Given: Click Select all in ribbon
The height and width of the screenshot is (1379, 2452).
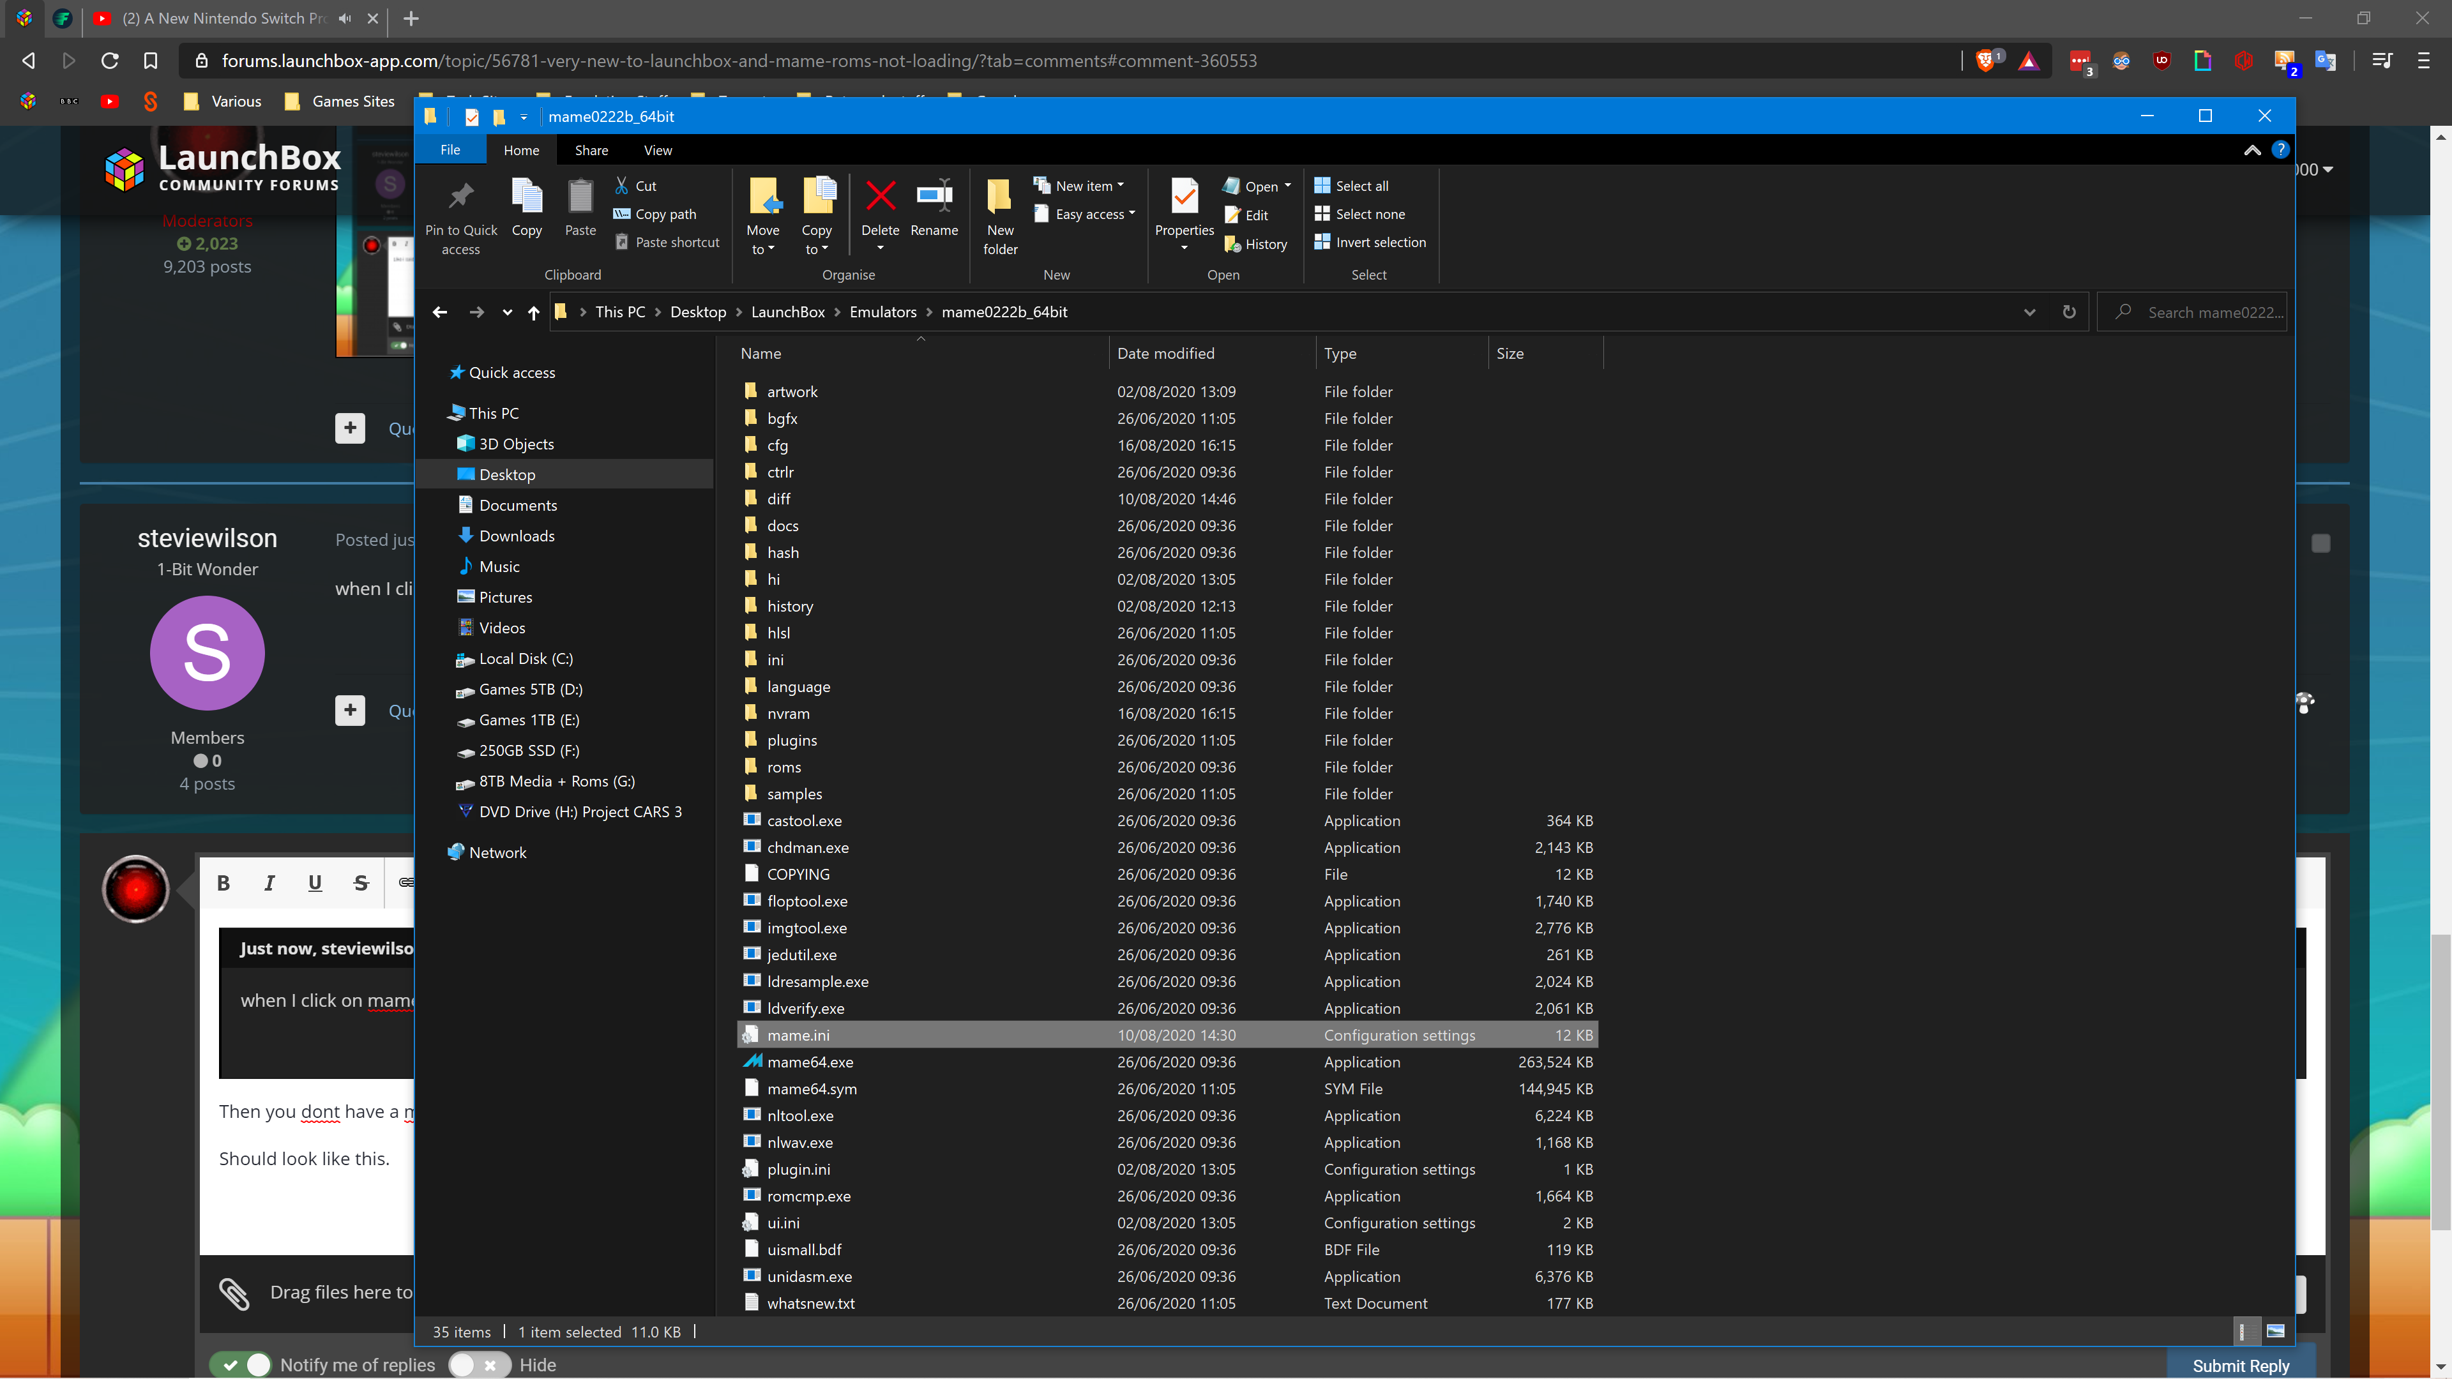Looking at the screenshot, I should [x=1352, y=186].
